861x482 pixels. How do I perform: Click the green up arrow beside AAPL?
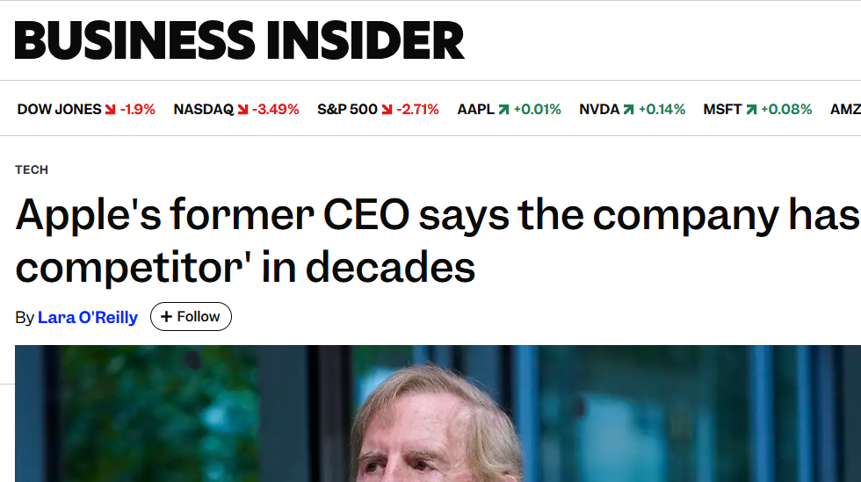[x=503, y=110]
